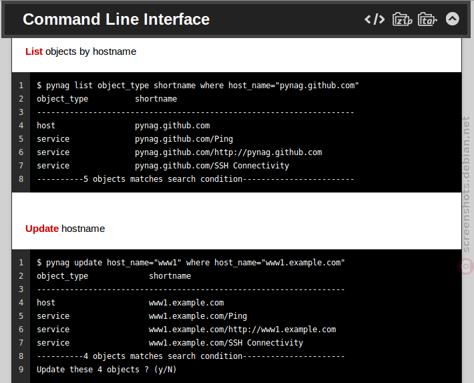Screen dimensions: 474x383
Task: Click line number 1 in the first code block
Action: tap(21, 86)
